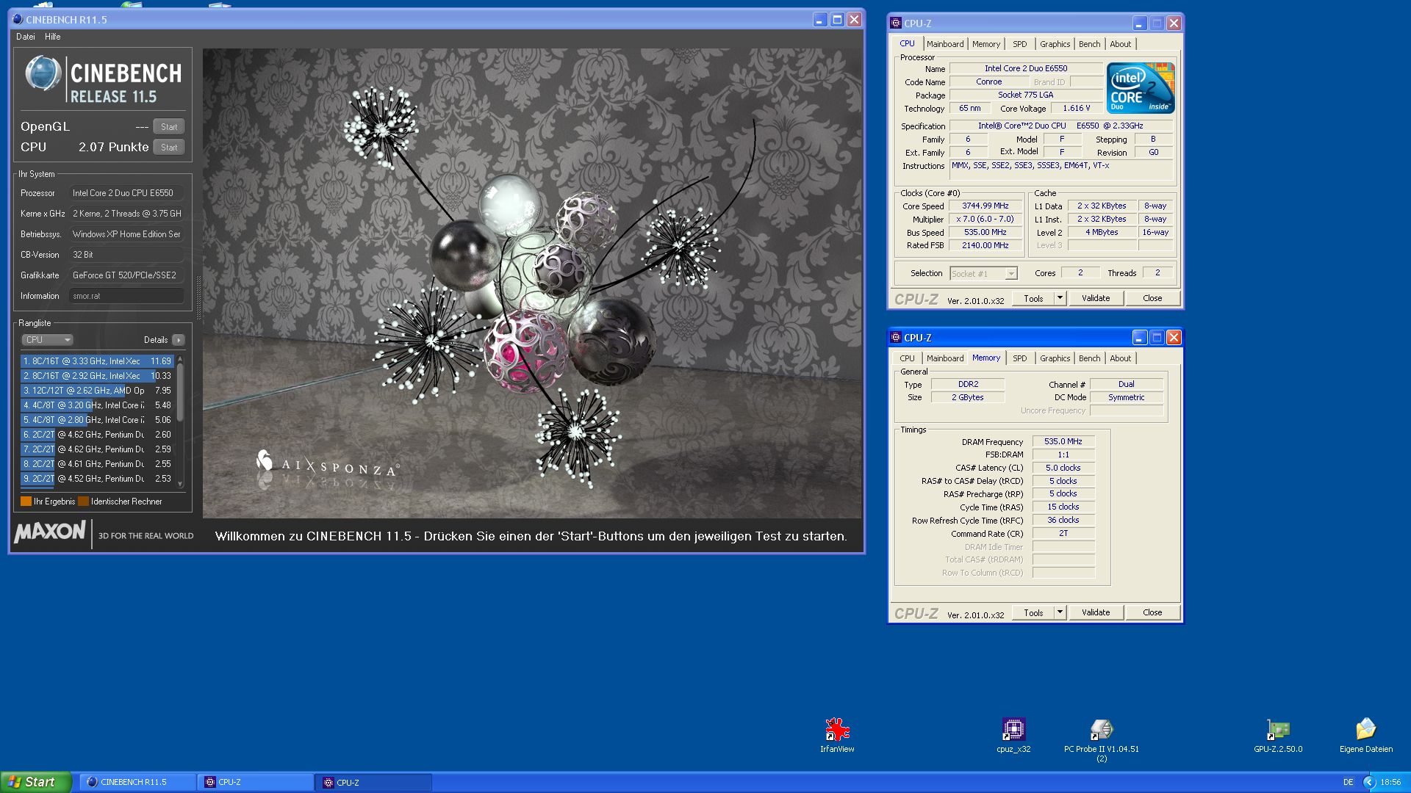Click brown Identischer Rechner legend swatch
This screenshot has height=793, width=1411.
coord(83,501)
